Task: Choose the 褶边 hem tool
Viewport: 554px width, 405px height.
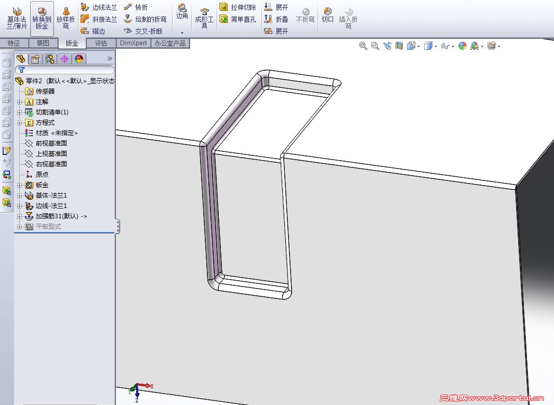Action: 93,31
